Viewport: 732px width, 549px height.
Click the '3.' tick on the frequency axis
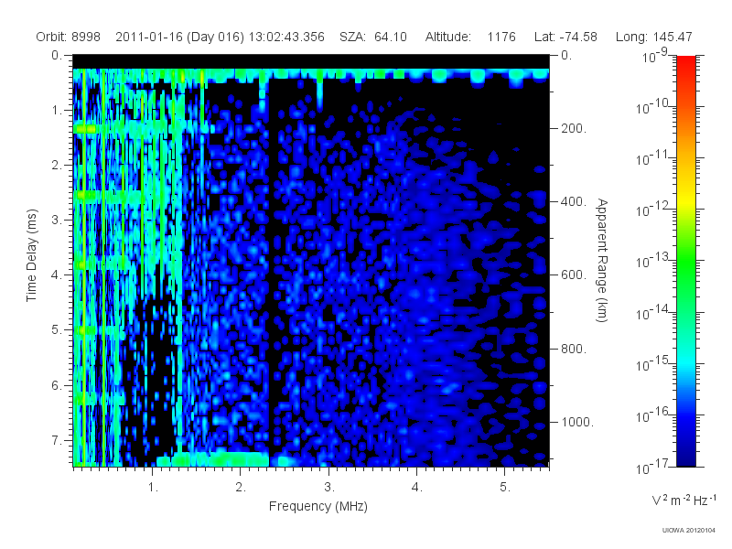click(x=328, y=488)
